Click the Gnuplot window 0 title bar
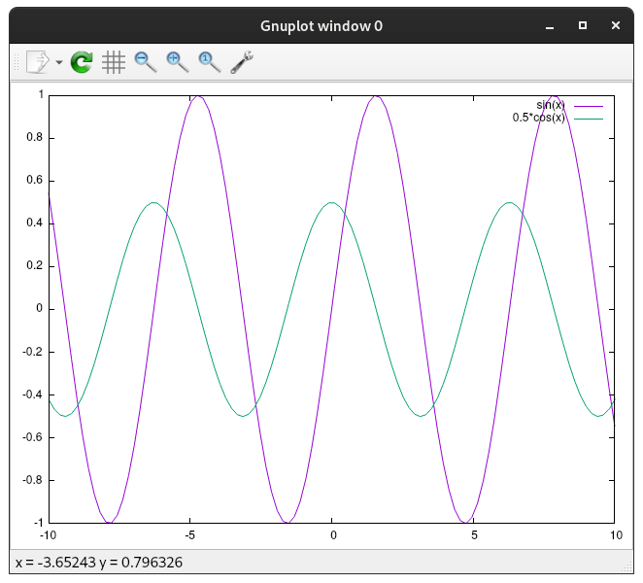The image size is (643, 583). (321, 26)
